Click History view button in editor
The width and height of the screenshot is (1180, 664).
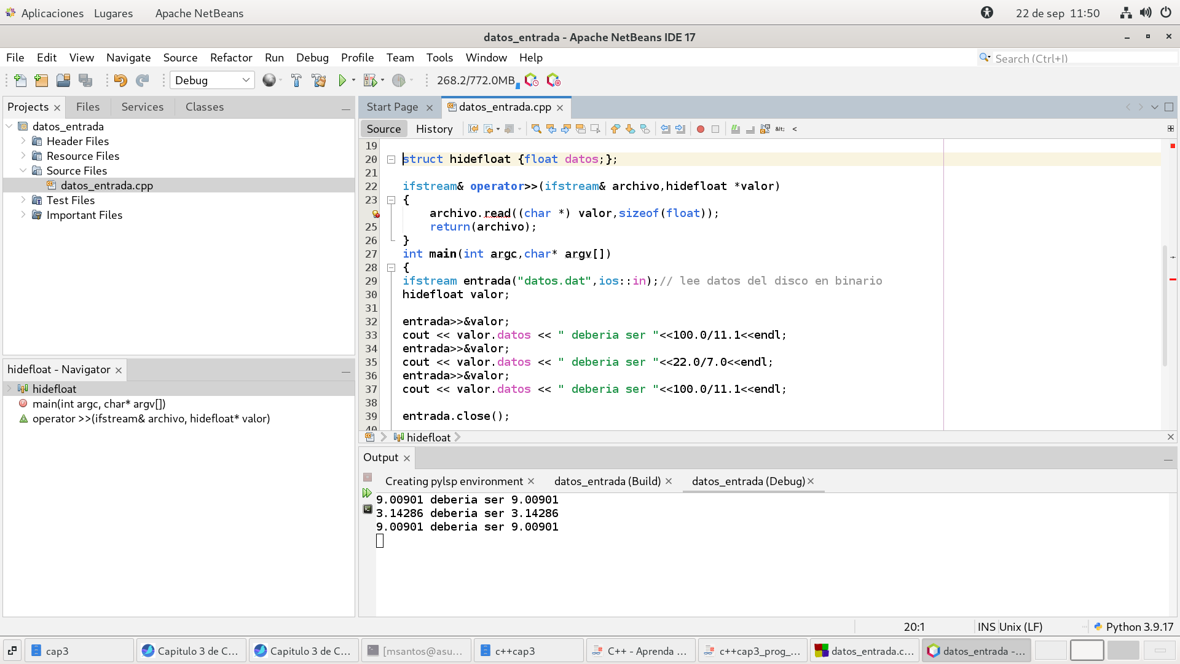pos(434,129)
